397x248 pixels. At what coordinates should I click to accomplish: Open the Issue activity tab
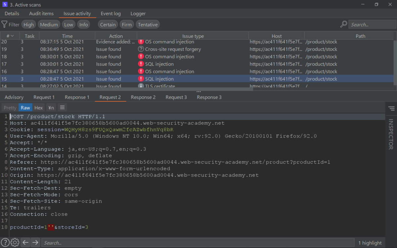(x=77, y=14)
